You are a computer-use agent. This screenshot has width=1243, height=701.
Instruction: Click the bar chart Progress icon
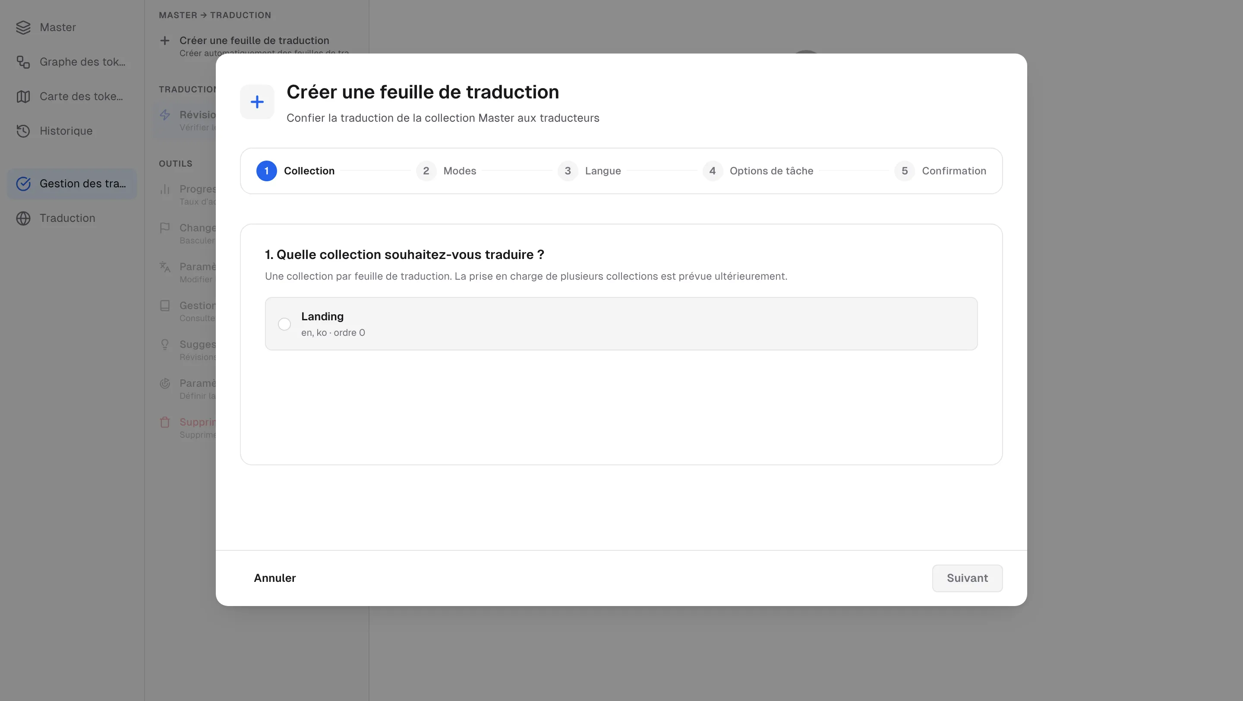coord(164,189)
